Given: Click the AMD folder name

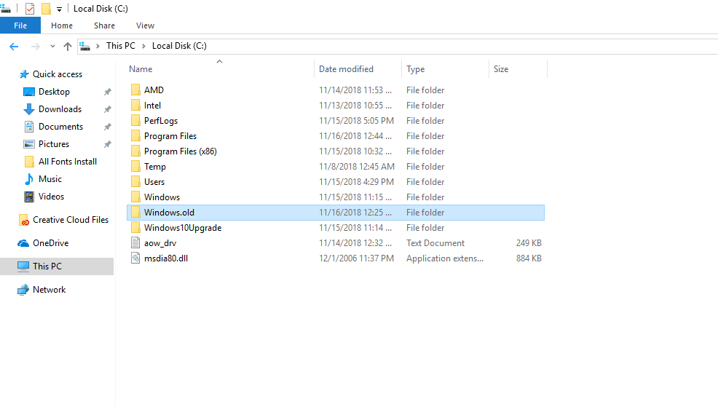Looking at the screenshot, I should click(154, 90).
